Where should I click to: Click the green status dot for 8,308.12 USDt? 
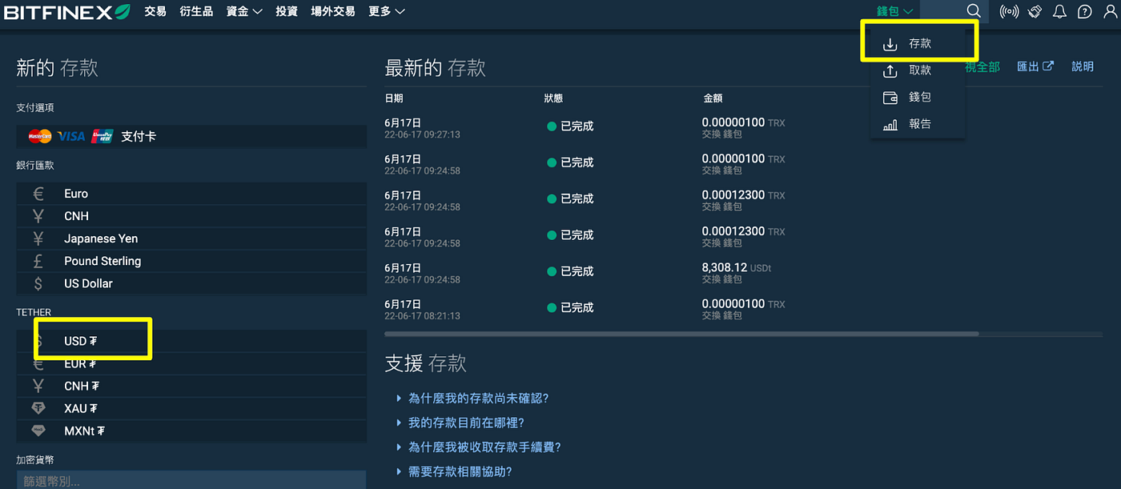tap(552, 271)
